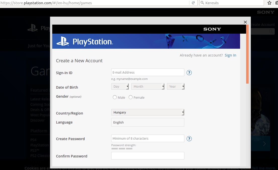Click the 'e.g. myname@example.com' hint text
Screen dimensions: 278x170
[129, 79]
